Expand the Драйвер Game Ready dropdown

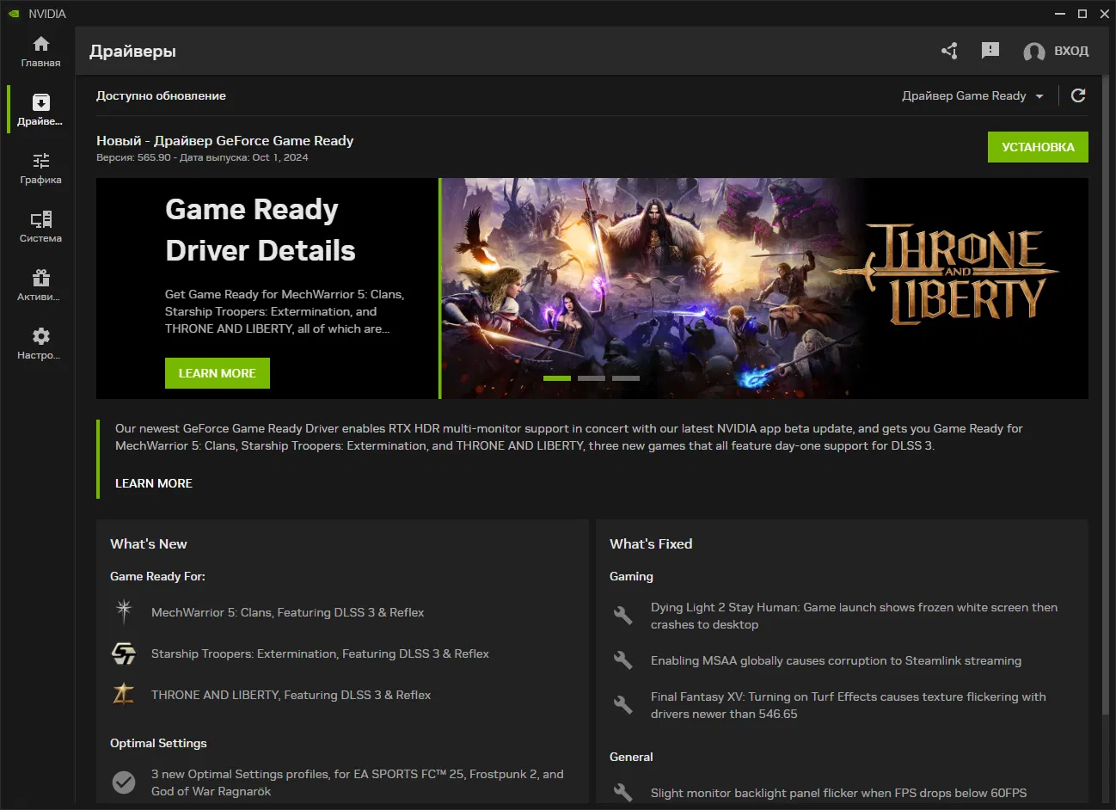point(972,96)
